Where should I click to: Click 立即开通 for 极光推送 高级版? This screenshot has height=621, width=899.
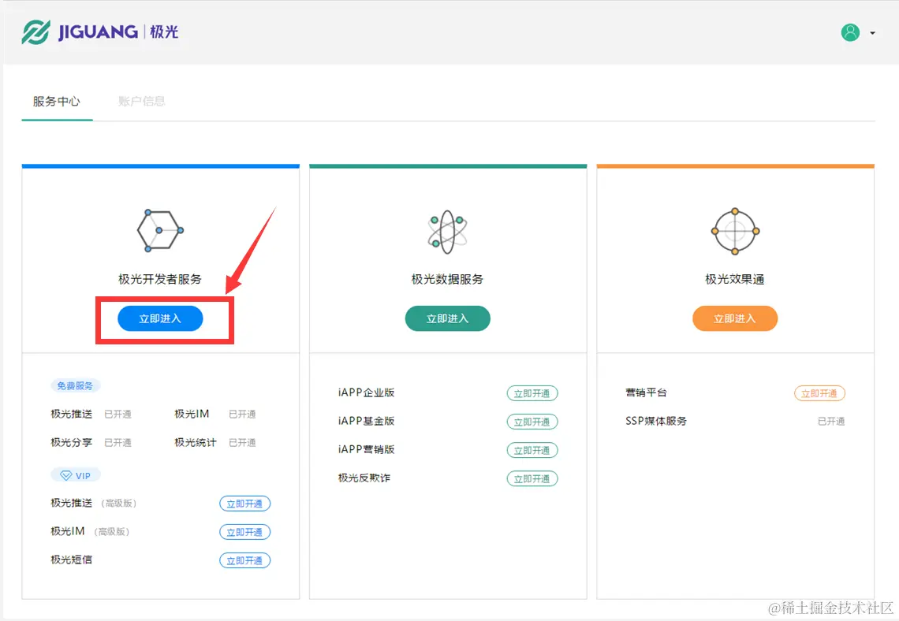tap(244, 504)
